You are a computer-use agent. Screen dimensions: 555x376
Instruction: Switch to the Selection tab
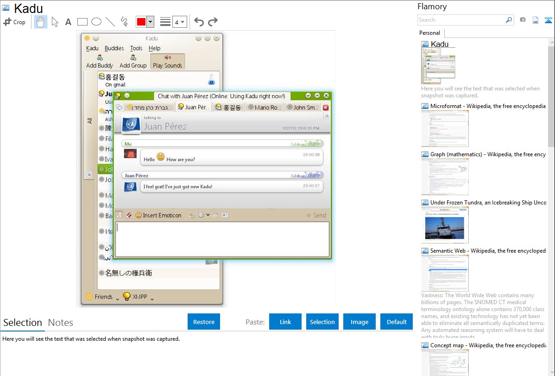[x=23, y=323]
